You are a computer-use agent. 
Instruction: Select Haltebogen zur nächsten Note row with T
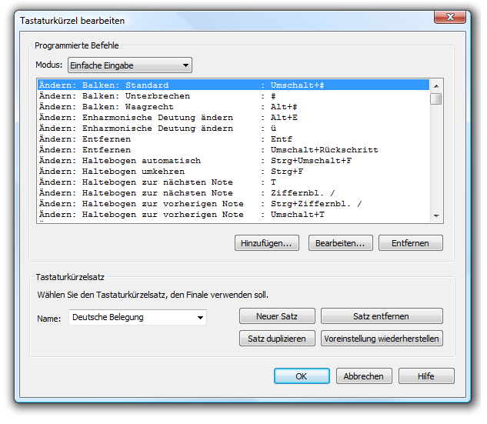coord(234,182)
